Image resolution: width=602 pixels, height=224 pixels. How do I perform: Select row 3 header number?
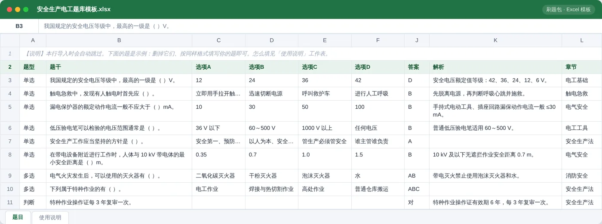coord(10,80)
